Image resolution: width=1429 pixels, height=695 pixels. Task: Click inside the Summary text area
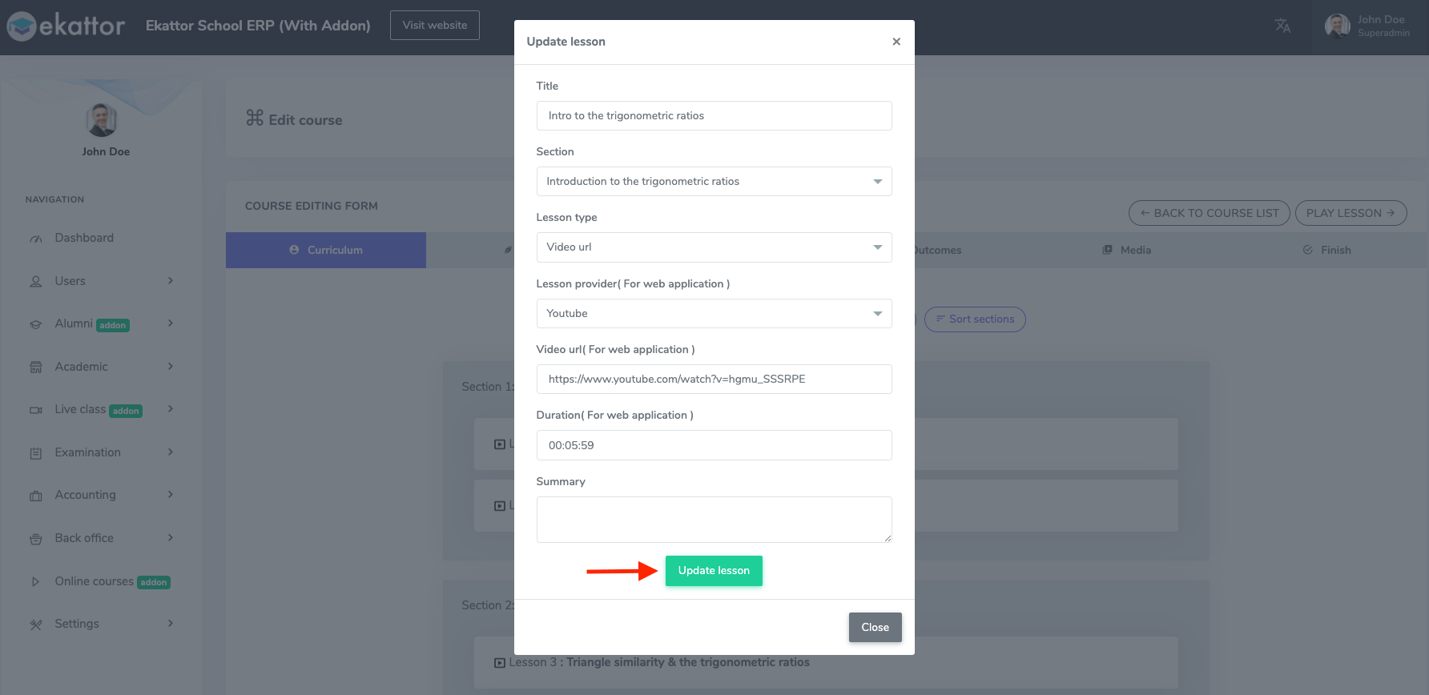714,519
